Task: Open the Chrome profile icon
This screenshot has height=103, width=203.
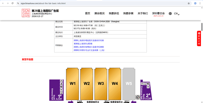Action: [x=195, y=3]
